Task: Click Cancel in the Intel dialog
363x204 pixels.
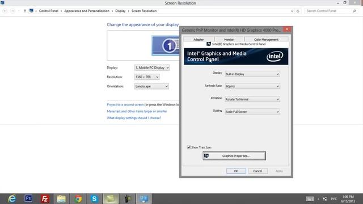Action: pos(258,171)
